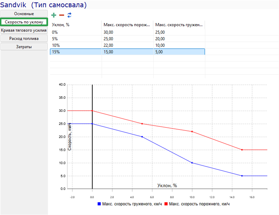Click the 5,00 cell in 15% row
The width and height of the screenshot is (279, 215).
(179, 52)
